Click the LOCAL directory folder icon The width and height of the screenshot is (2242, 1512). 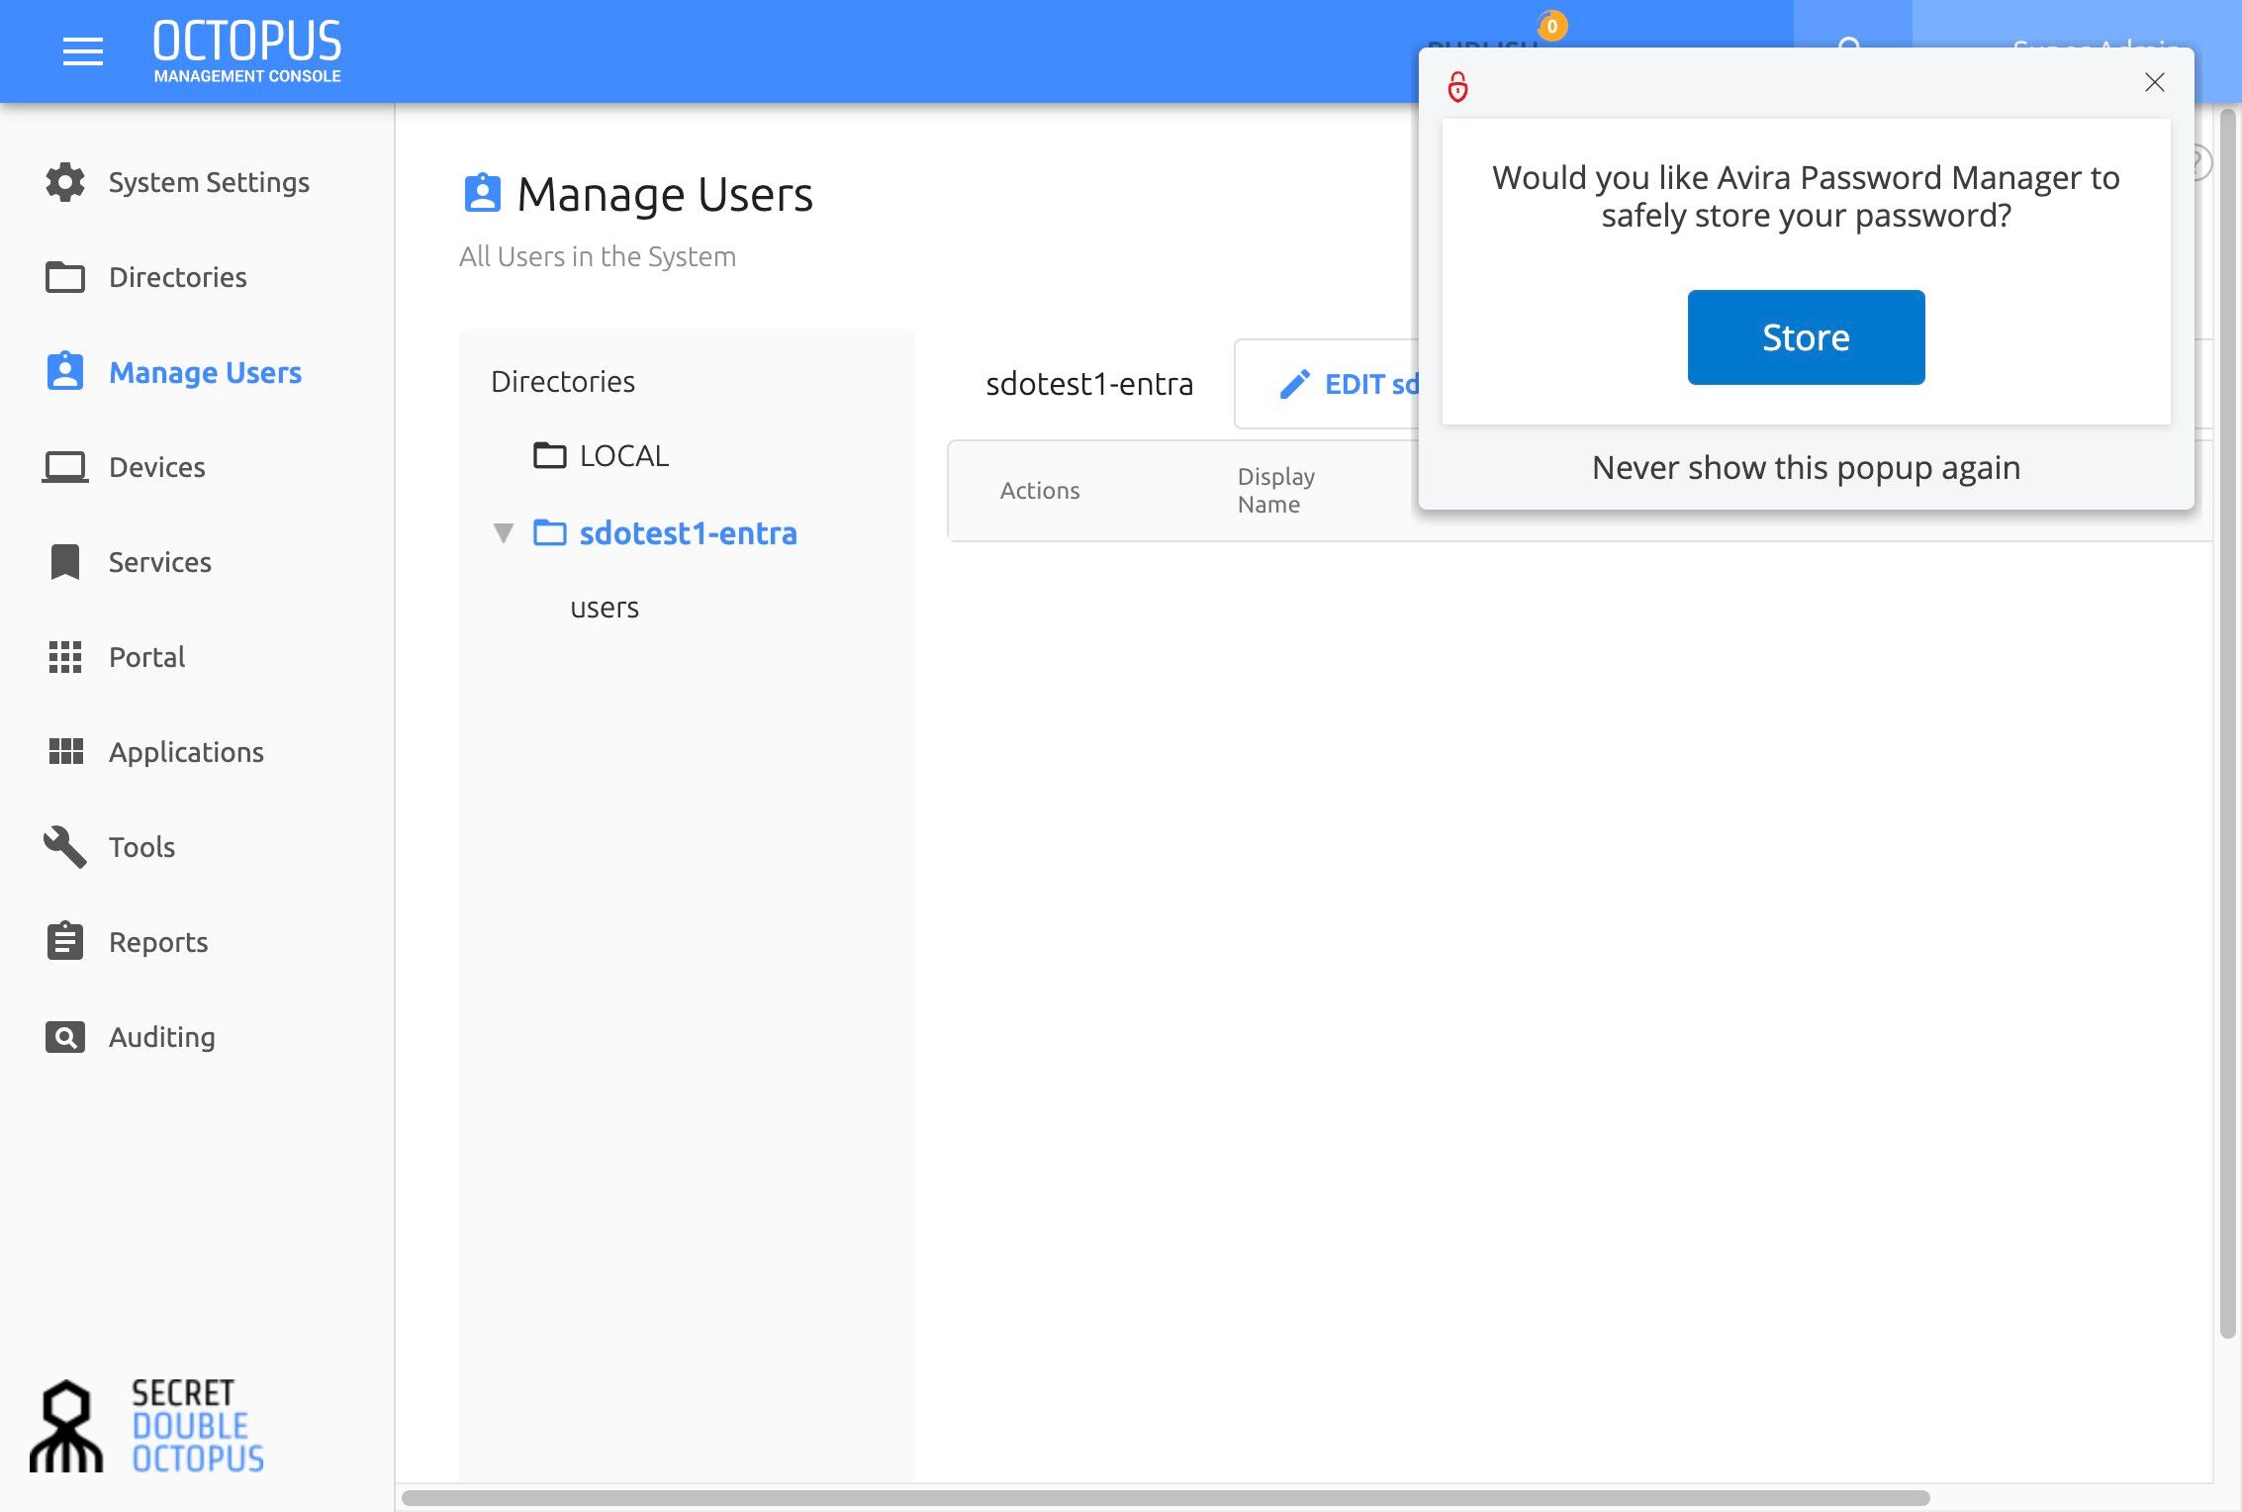(550, 455)
